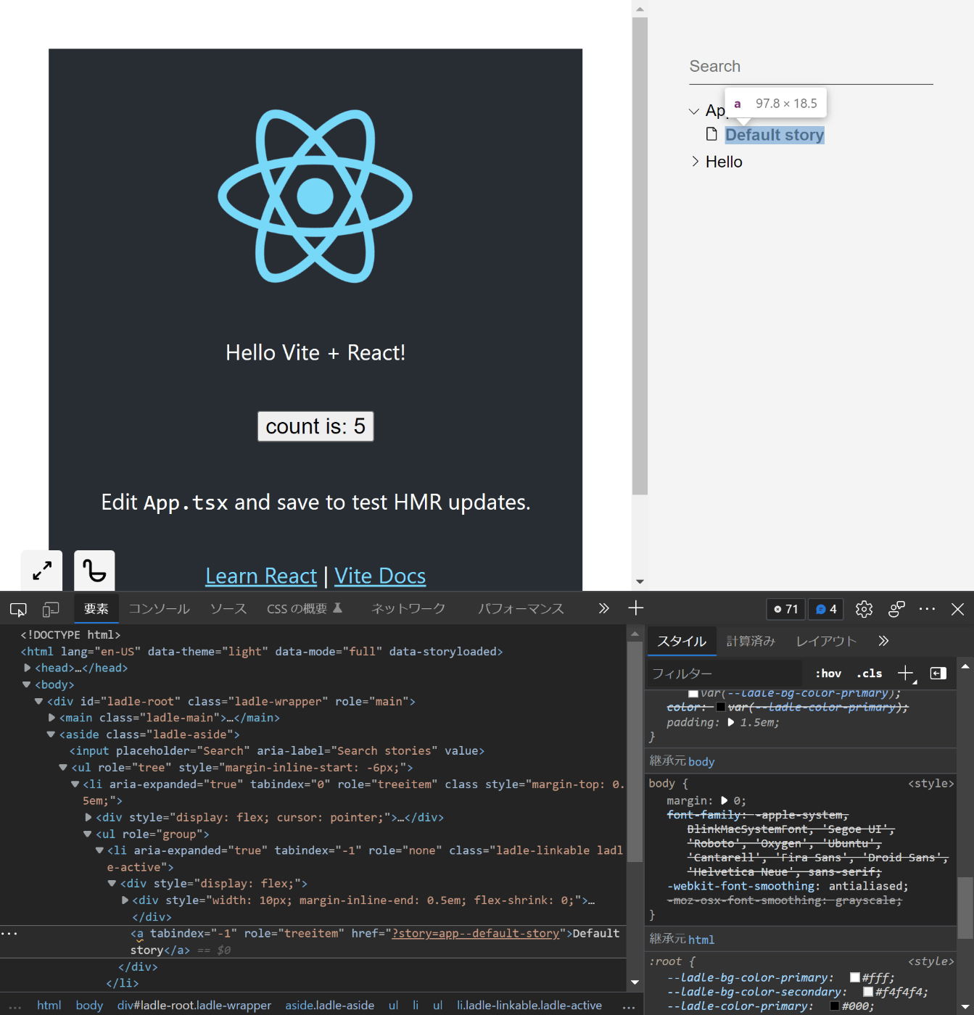Open the Learn React link
974x1015 pixels.
[261, 576]
